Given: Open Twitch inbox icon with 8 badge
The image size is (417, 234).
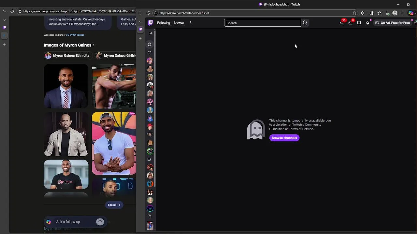Looking at the screenshot, I should coord(350,23).
